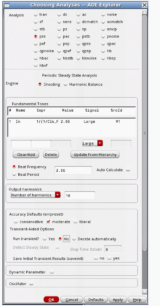The height and width of the screenshot is (306, 160).
Task: Enable the Auto Calculate checkbox
Action: (x=128, y=170)
